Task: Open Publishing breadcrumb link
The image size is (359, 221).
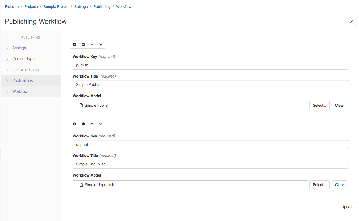Action: point(102,7)
